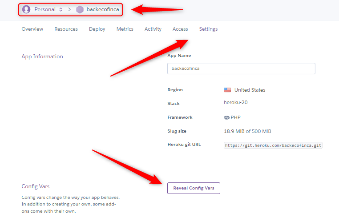Click the backecofinca breadcrumb link
This screenshot has width=339, height=222.
pyautogui.click(x=103, y=9)
